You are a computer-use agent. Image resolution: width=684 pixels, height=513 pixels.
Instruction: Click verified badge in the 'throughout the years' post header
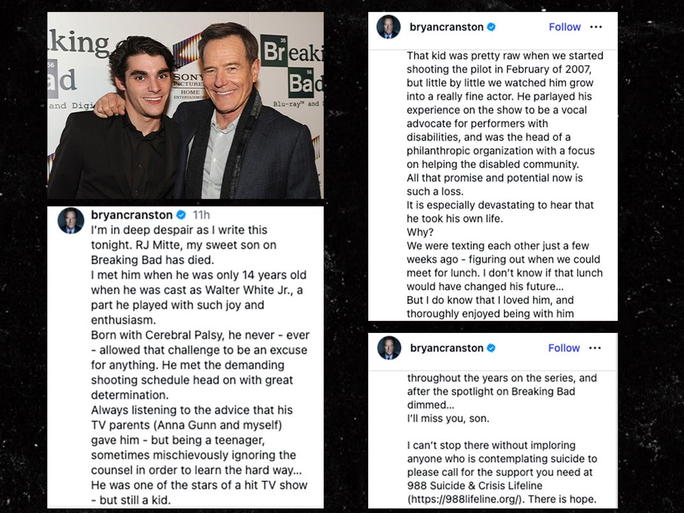pos(491,348)
